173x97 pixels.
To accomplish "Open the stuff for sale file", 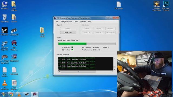I will [118, 5].
